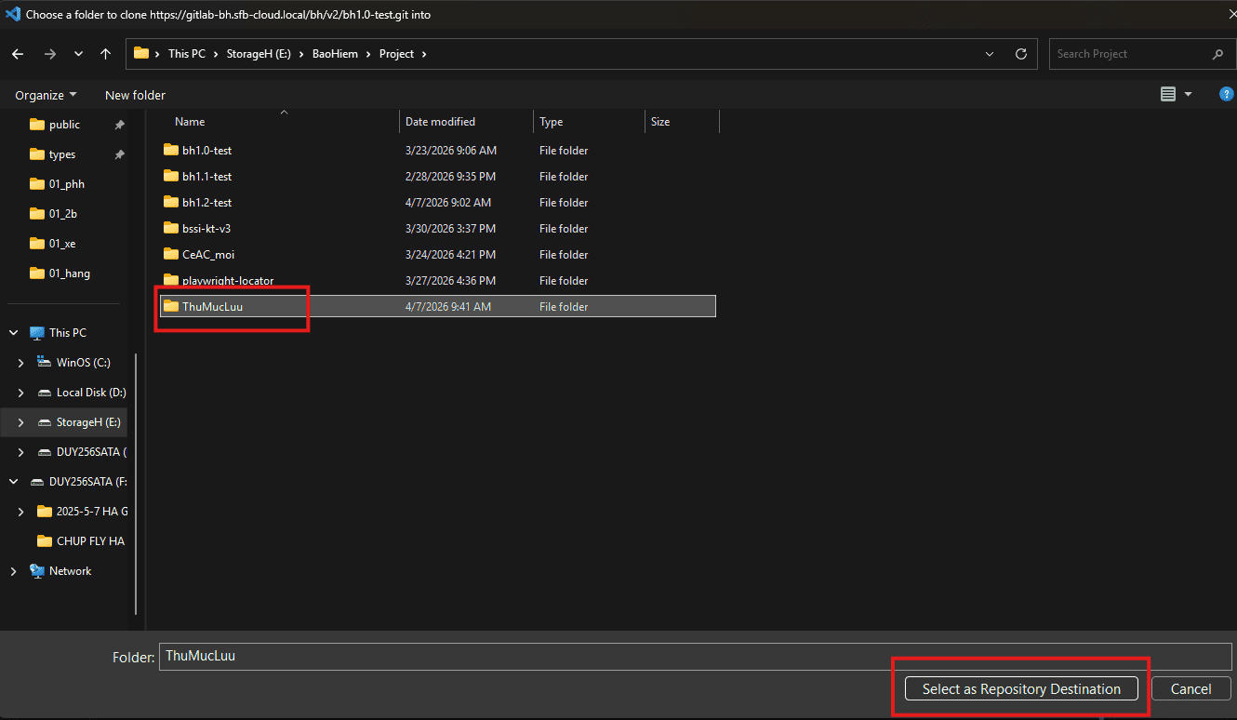The image size is (1237, 720).
Task: Open the recent locations dropdown arrow
Action: coord(78,54)
